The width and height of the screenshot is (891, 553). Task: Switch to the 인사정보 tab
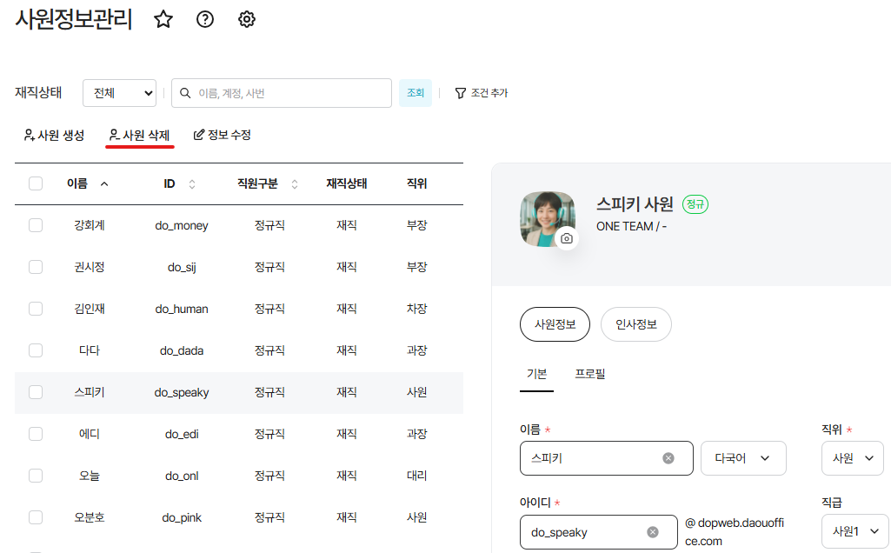pos(636,324)
